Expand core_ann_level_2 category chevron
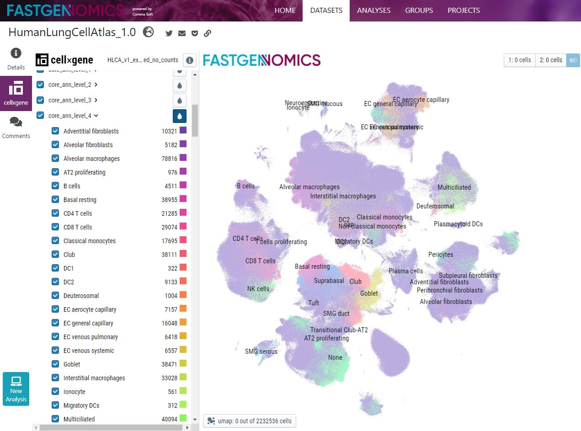 [x=96, y=85]
